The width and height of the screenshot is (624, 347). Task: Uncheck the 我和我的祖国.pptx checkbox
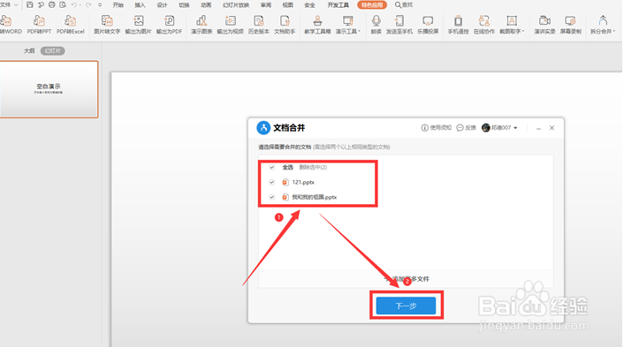pos(272,197)
